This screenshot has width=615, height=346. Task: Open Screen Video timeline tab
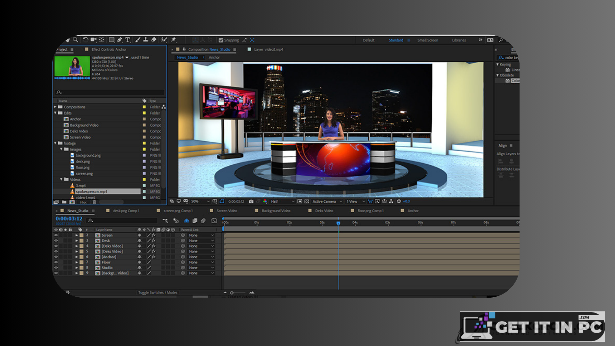227,211
